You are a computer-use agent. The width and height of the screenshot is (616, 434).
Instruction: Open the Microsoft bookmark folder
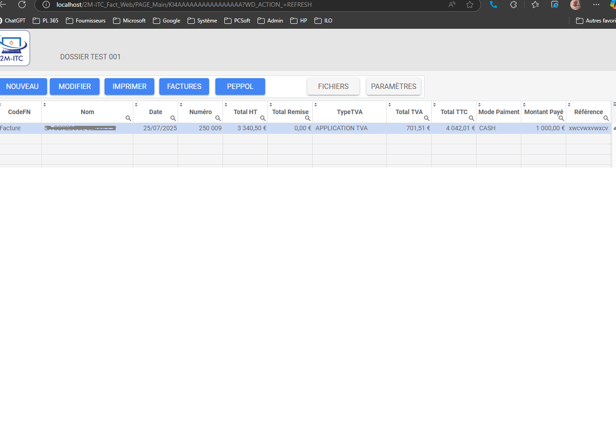129,21
